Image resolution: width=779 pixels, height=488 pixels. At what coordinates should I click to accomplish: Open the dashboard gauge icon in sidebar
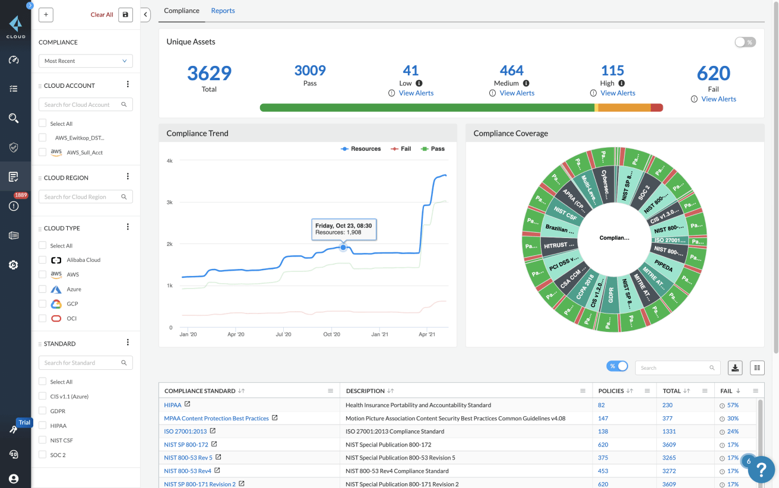tap(14, 60)
